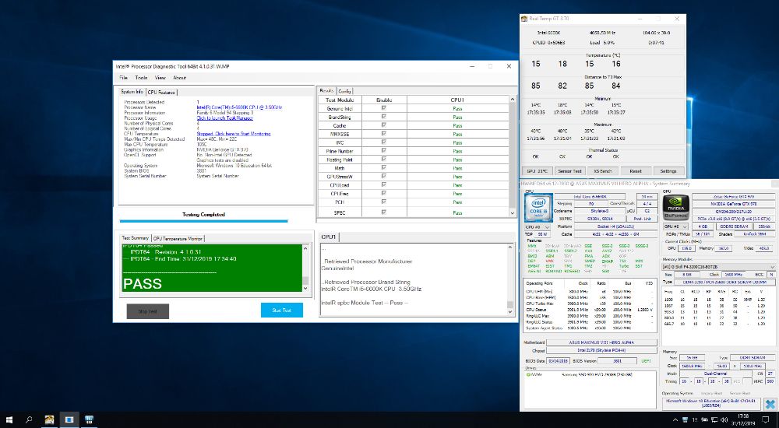Click the processor name link
The image size is (779, 428).
(x=239, y=107)
